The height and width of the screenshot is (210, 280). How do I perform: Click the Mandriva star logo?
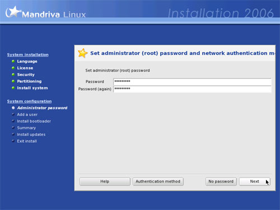click(13, 12)
